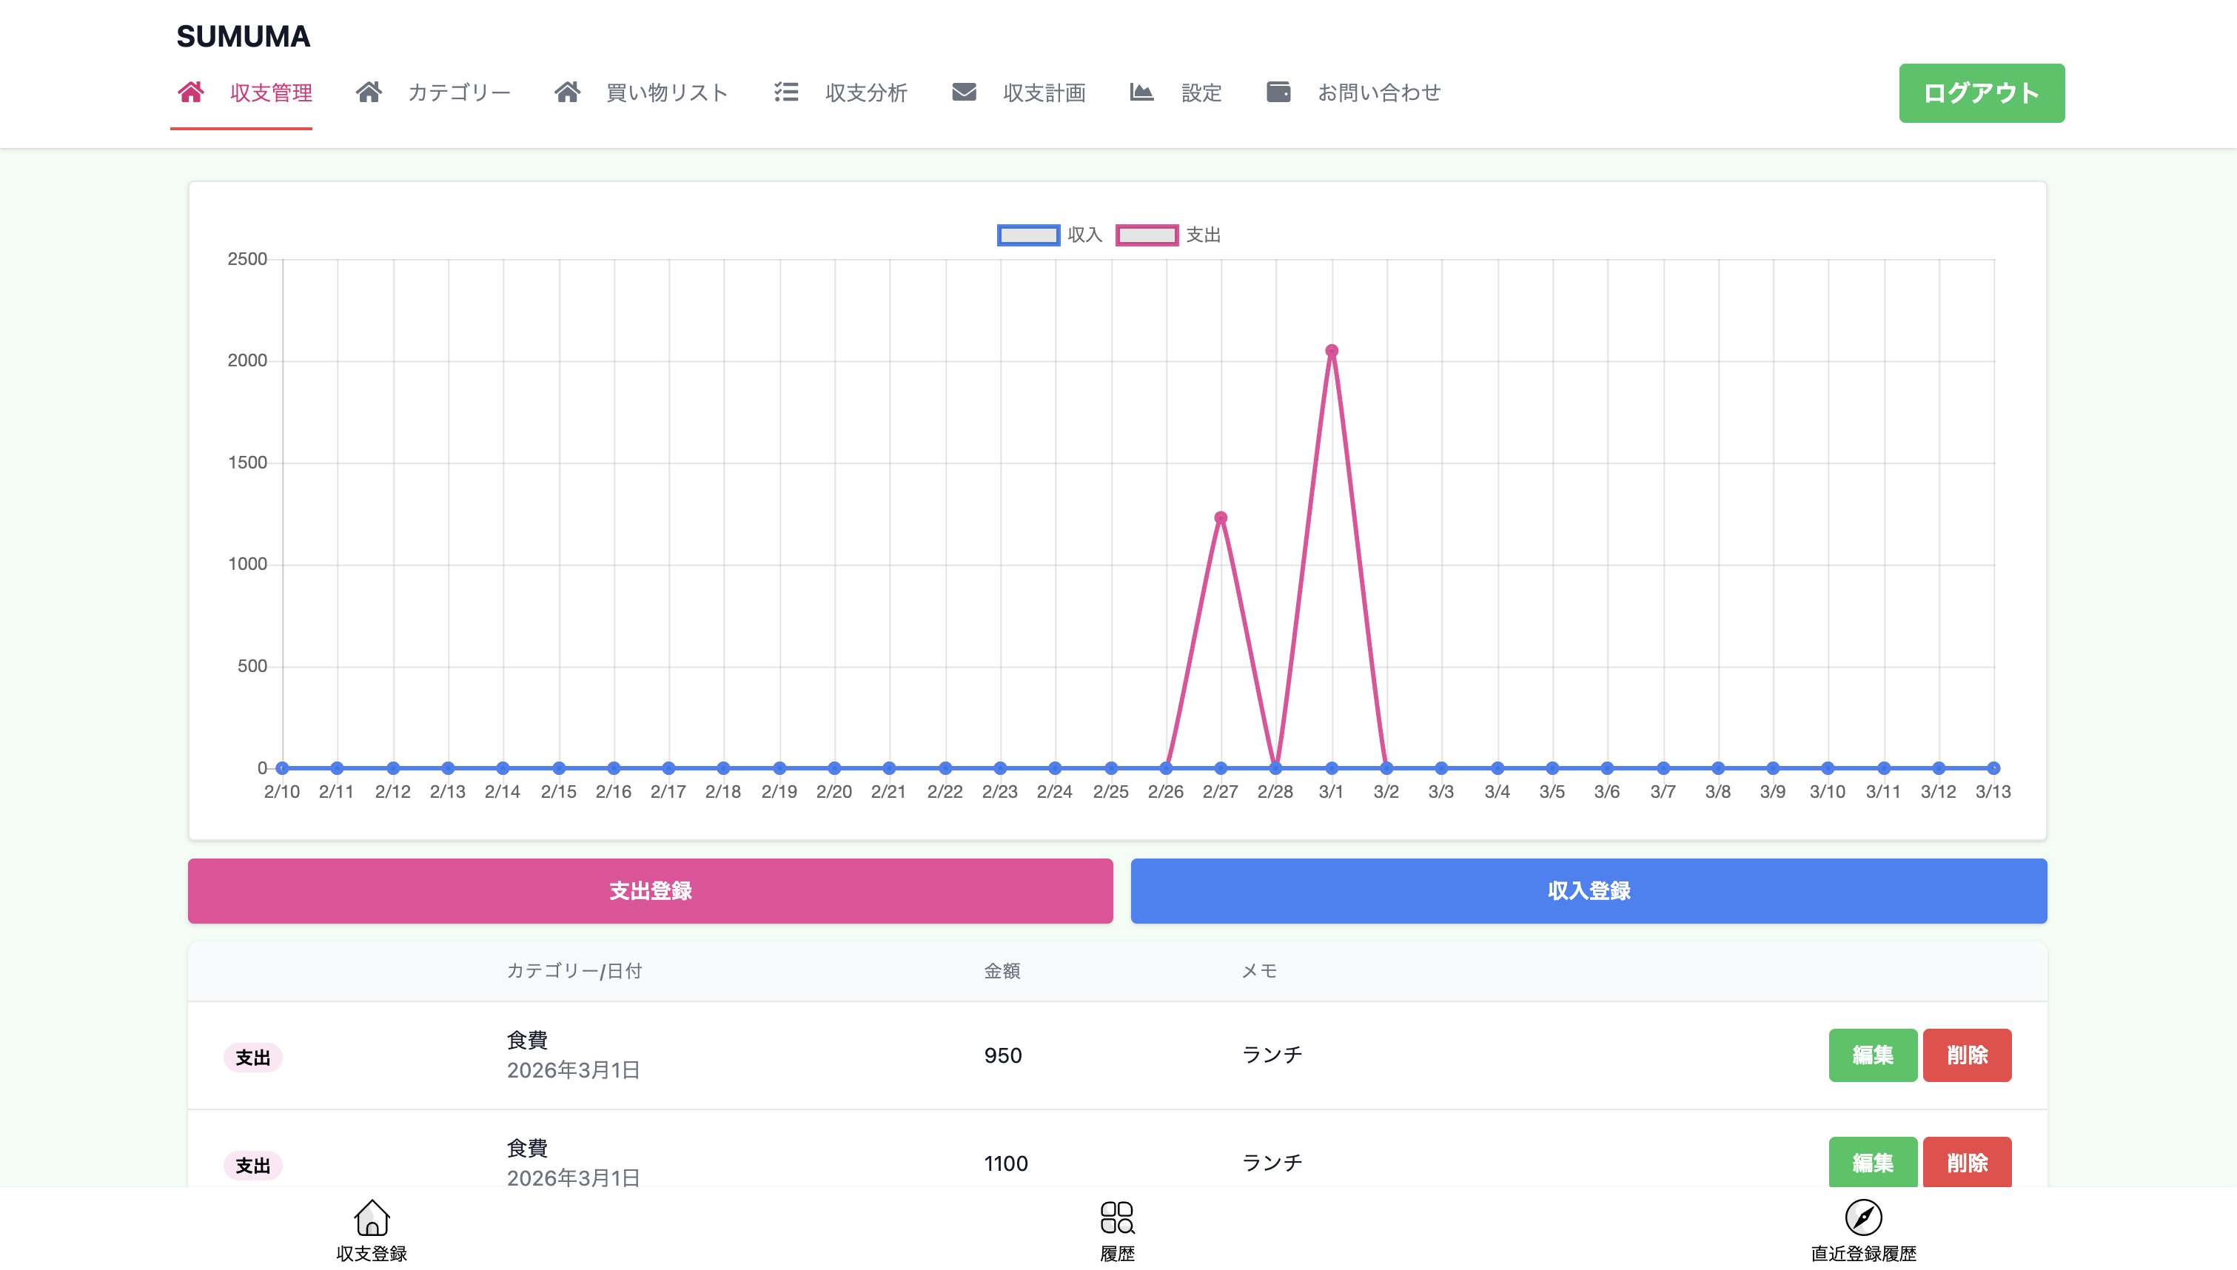Image resolution: width=2237 pixels, height=1270 pixels.
Task: Click the blue 収入登録 button
Action: click(x=1588, y=890)
